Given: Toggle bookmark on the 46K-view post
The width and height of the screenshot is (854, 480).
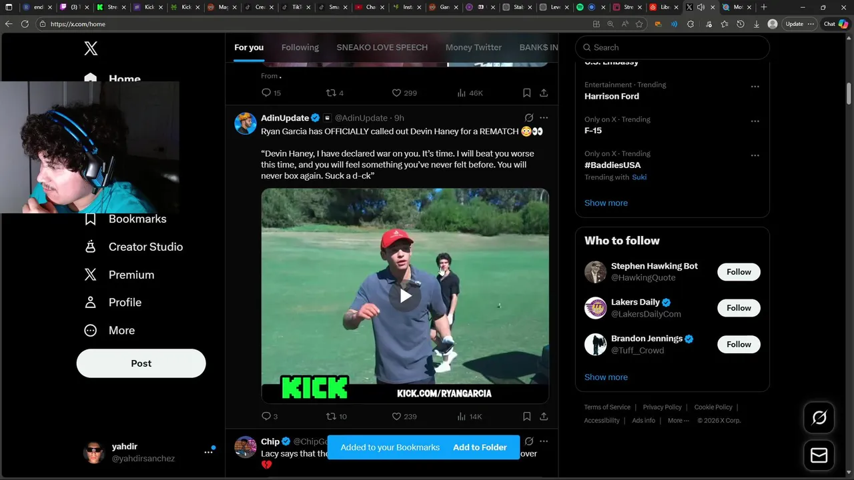Looking at the screenshot, I should coord(526,93).
